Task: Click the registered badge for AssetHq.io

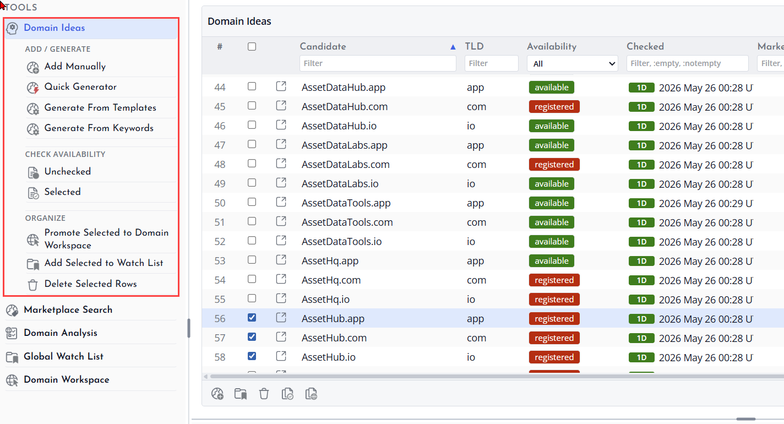Action: click(x=554, y=300)
